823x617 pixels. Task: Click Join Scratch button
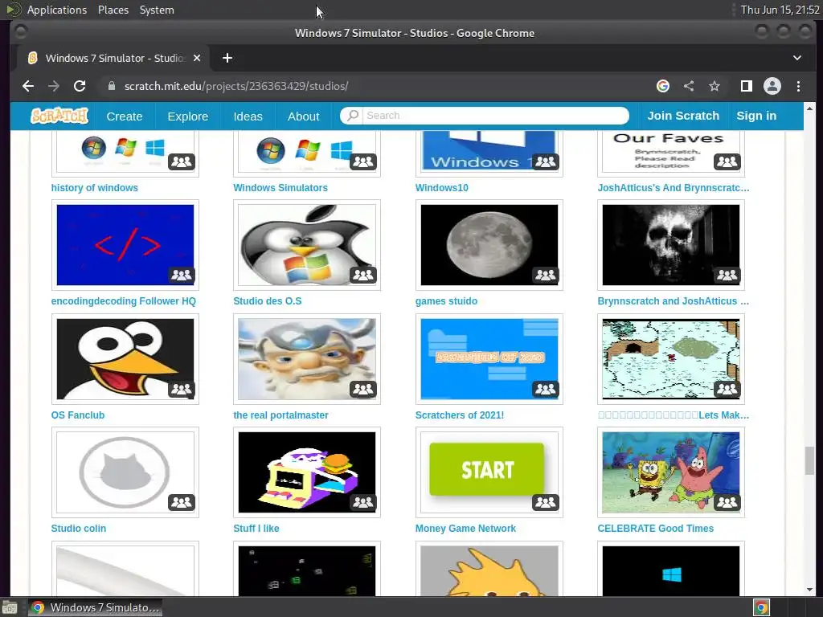pyautogui.click(x=683, y=116)
